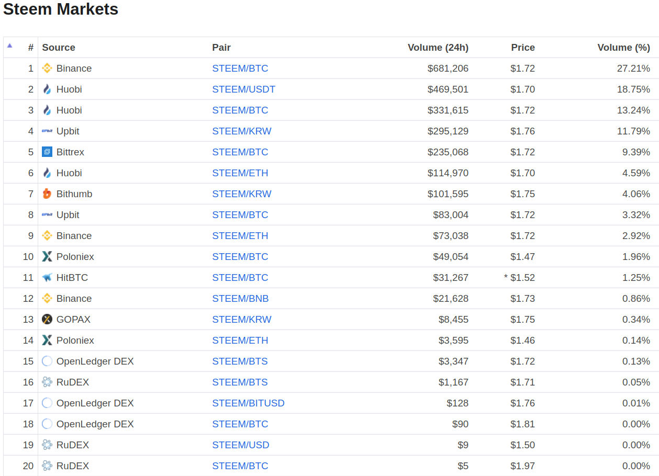Viewport: 659px width, 476px height.
Task: Select the $235,068 volume cell
Action: point(448,152)
